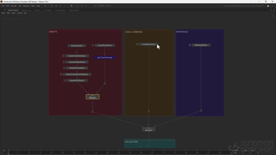Open the project file name dropdown
276x155 pixels.
244,6
